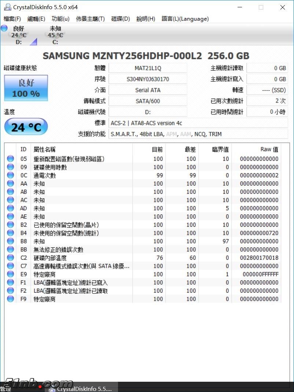Click the 韌體 firmware field MAT21L1Q
The height and width of the screenshot is (392, 294).
[148, 68]
